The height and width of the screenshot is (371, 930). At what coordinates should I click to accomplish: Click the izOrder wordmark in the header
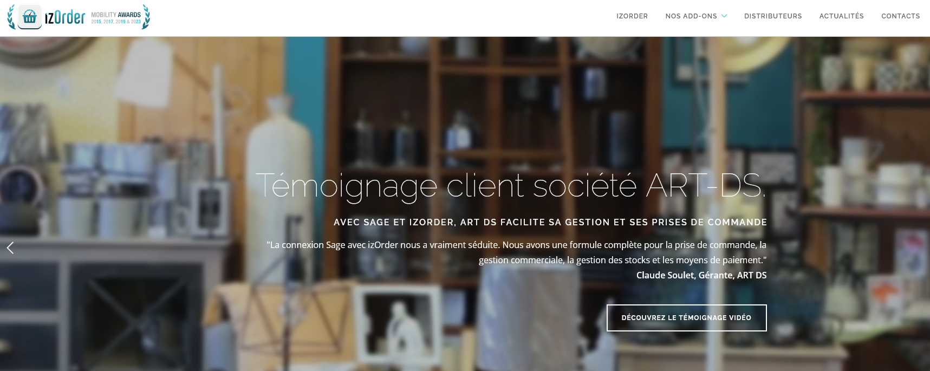pos(65,17)
